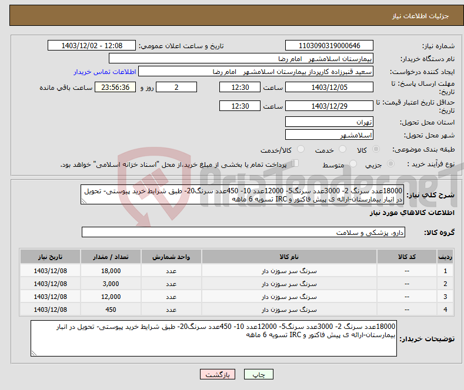Click the item name in row 3
Image resolution: width=464 pixels, height=390 pixels.
click(289, 297)
